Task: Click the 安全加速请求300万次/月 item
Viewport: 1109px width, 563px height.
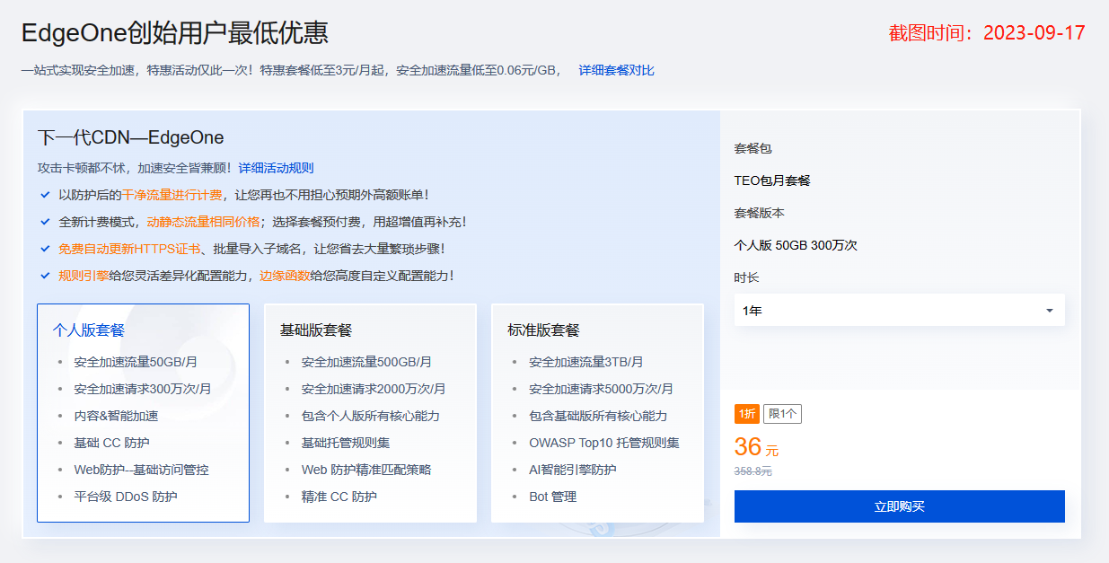Action: pos(143,389)
